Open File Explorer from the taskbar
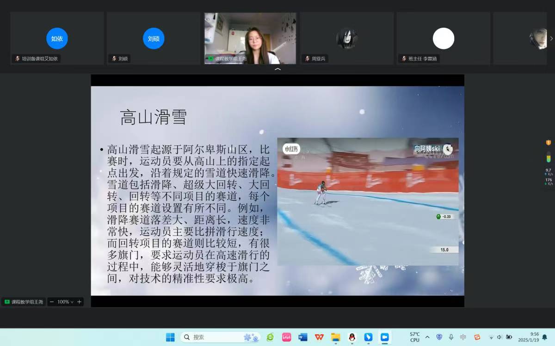The width and height of the screenshot is (555, 346). 335,337
